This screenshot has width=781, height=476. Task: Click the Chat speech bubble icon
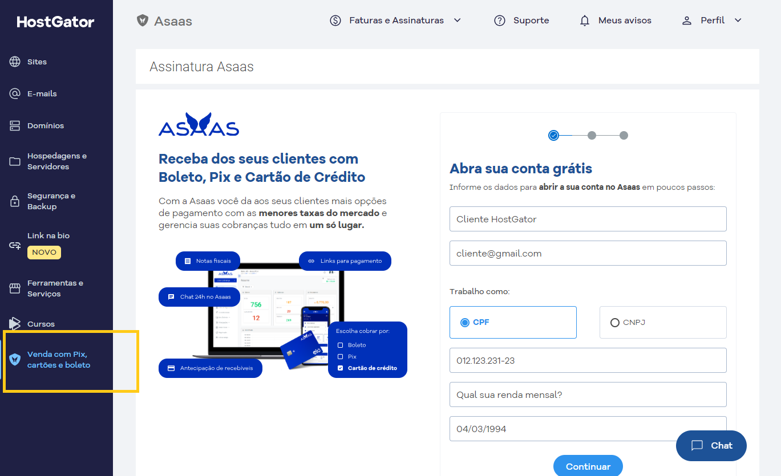coord(697,446)
